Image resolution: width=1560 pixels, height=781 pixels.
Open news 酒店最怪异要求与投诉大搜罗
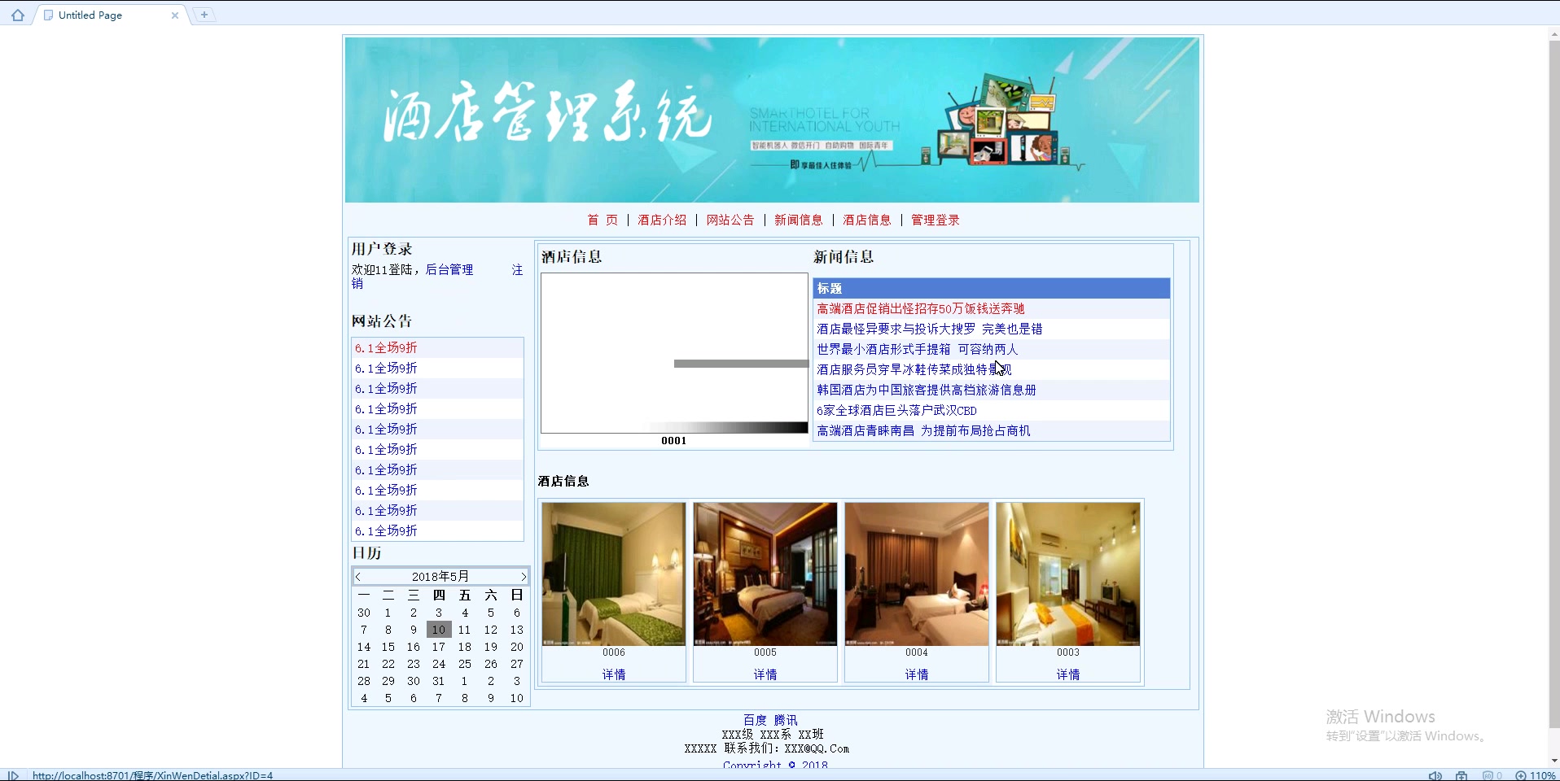click(x=930, y=329)
